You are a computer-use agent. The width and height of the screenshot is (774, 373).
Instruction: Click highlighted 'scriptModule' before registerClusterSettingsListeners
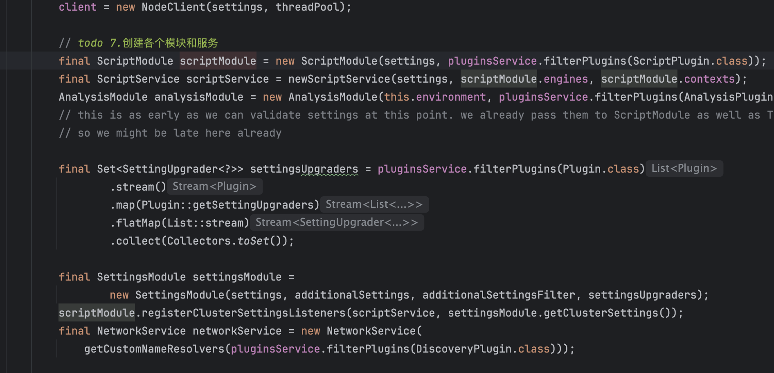click(x=97, y=313)
